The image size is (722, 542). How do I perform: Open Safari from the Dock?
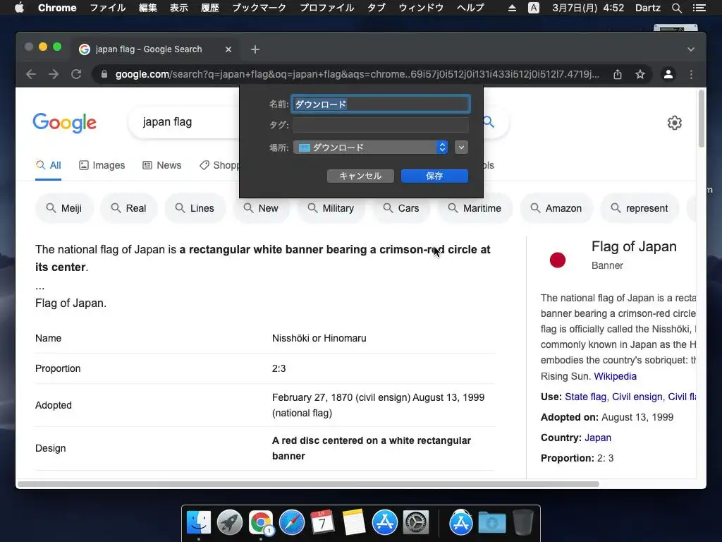(x=292, y=523)
